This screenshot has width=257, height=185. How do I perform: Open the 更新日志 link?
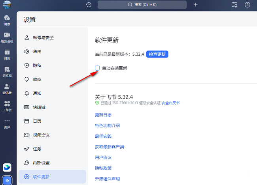click(x=103, y=115)
